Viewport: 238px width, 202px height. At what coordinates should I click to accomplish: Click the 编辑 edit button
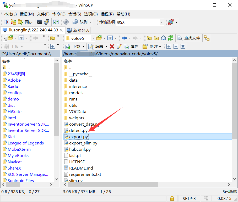click(x=96, y=46)
